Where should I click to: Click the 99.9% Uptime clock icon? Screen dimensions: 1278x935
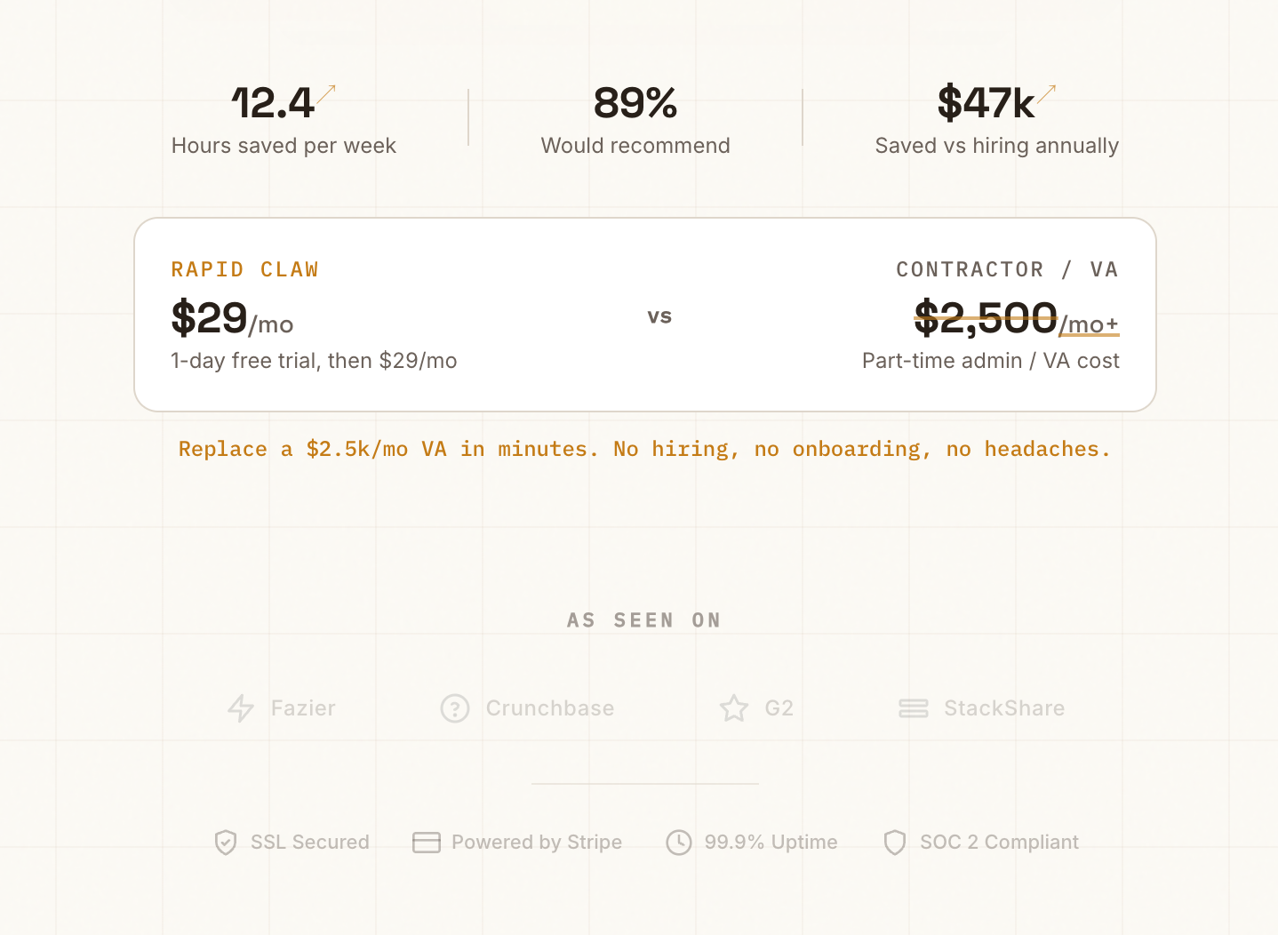coord(679,843)
